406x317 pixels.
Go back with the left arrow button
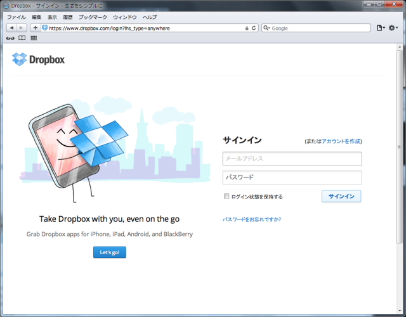tap(11, 28)
